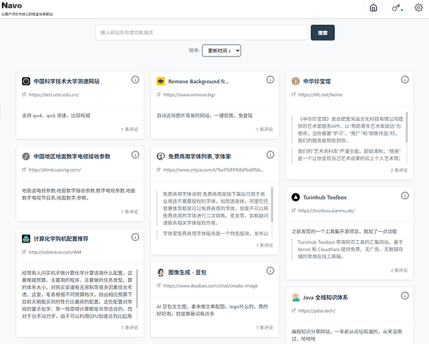Show info for 中国科学技术大学测速网站 card
This screenshot has width=429, height=344.
point(135,80)
